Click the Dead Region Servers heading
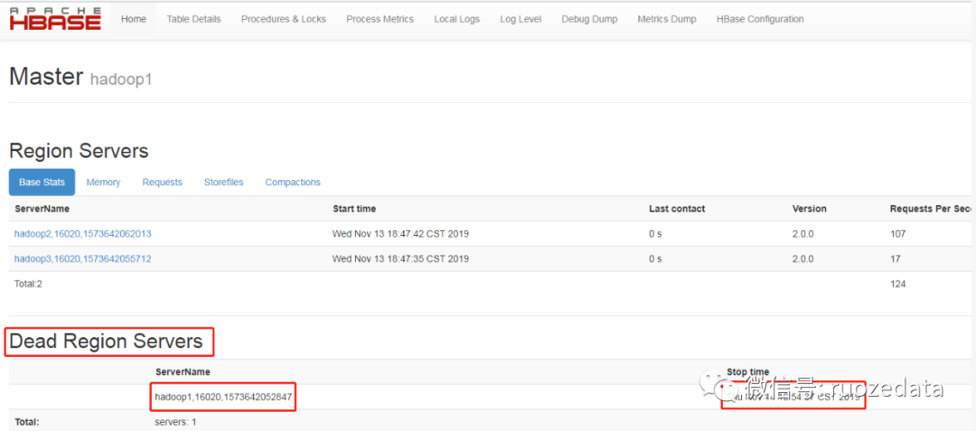 tap(107, 341)
